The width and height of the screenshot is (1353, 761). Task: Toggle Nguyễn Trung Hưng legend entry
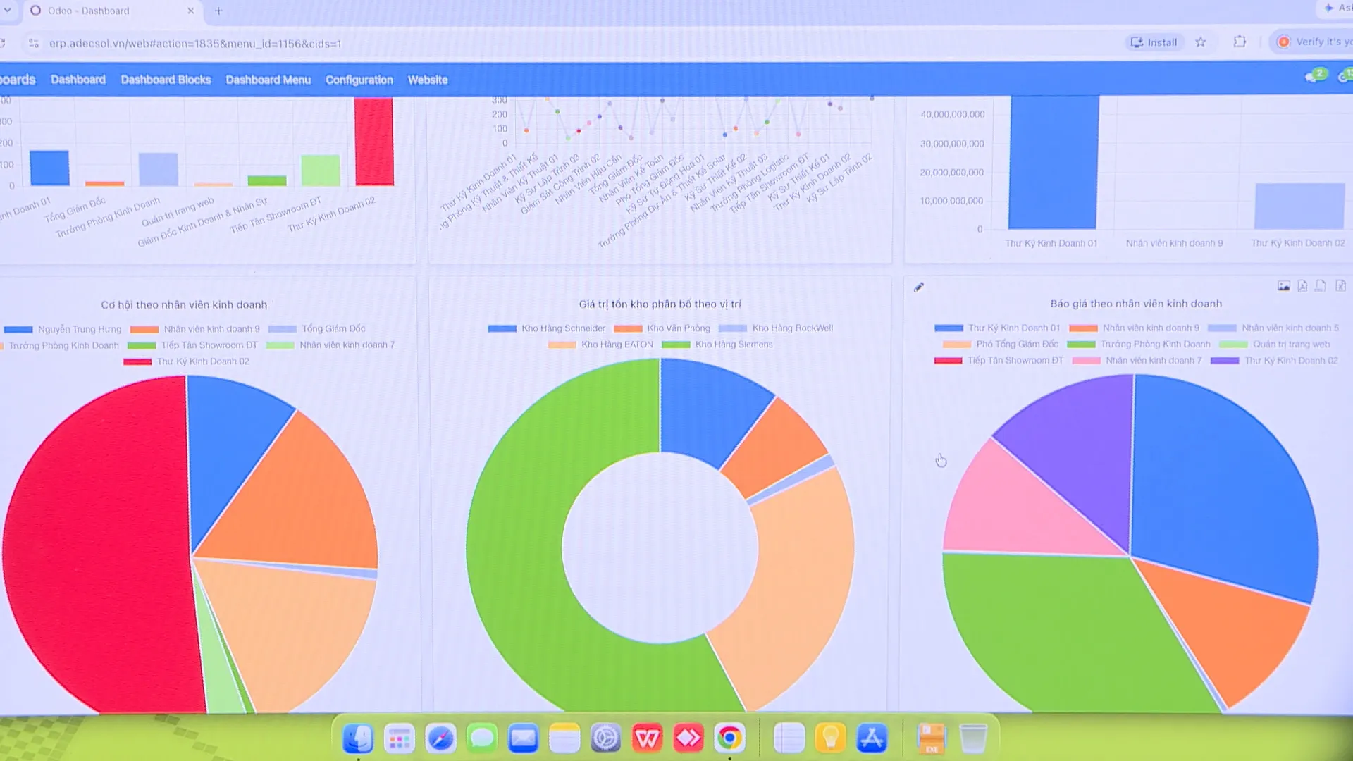coord(63,329)
